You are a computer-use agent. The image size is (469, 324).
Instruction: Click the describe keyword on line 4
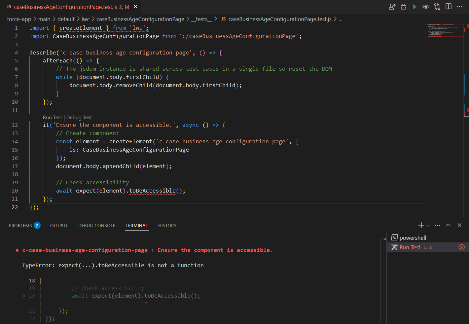coord(43,53)
